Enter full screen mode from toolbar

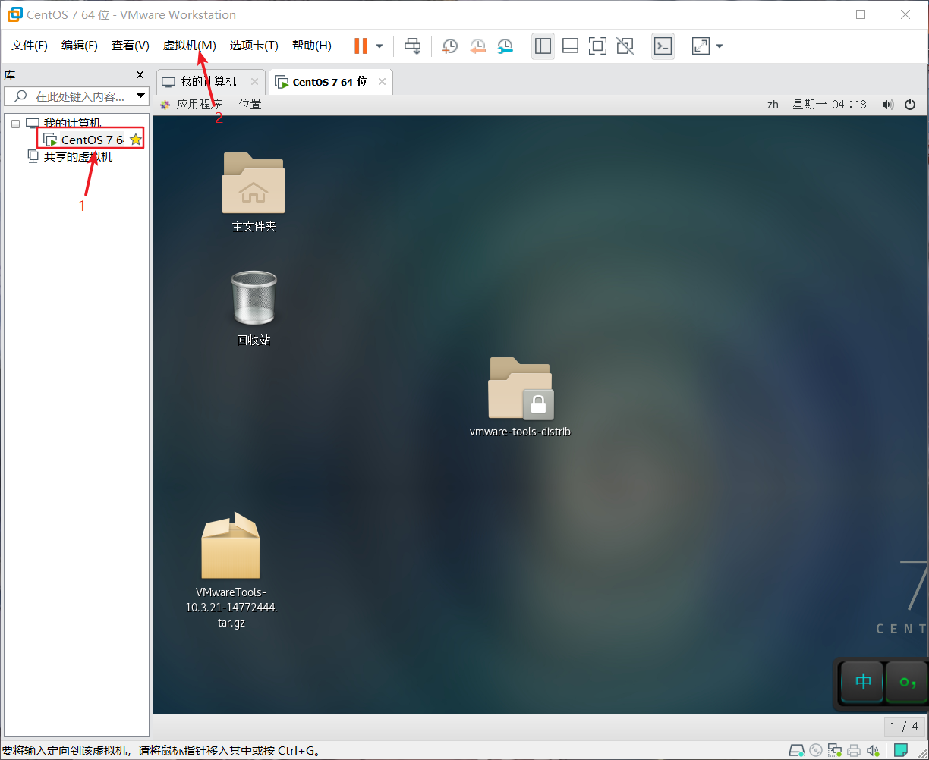pos(597,46)
